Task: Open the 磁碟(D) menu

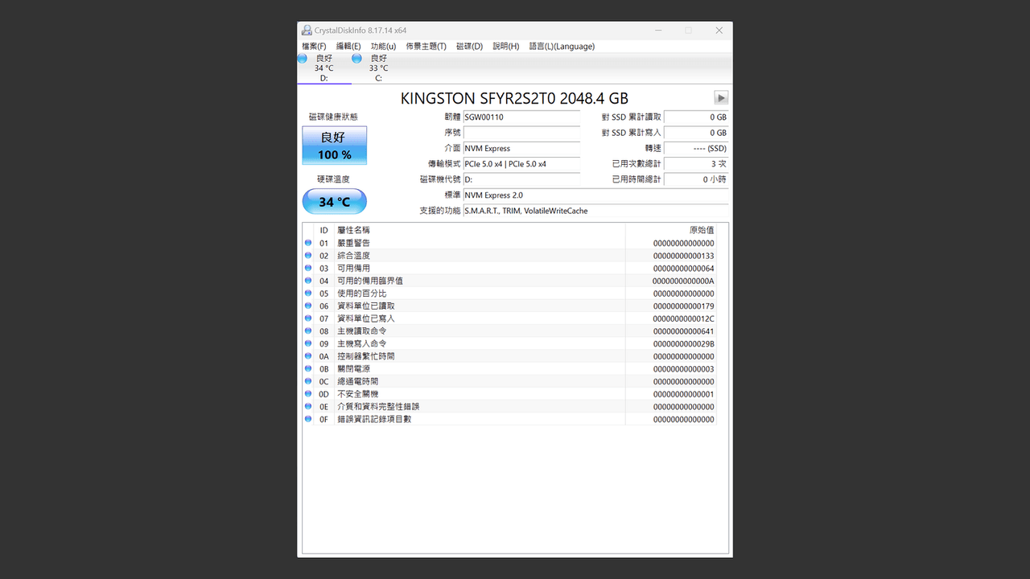Action: coord(469,47)
